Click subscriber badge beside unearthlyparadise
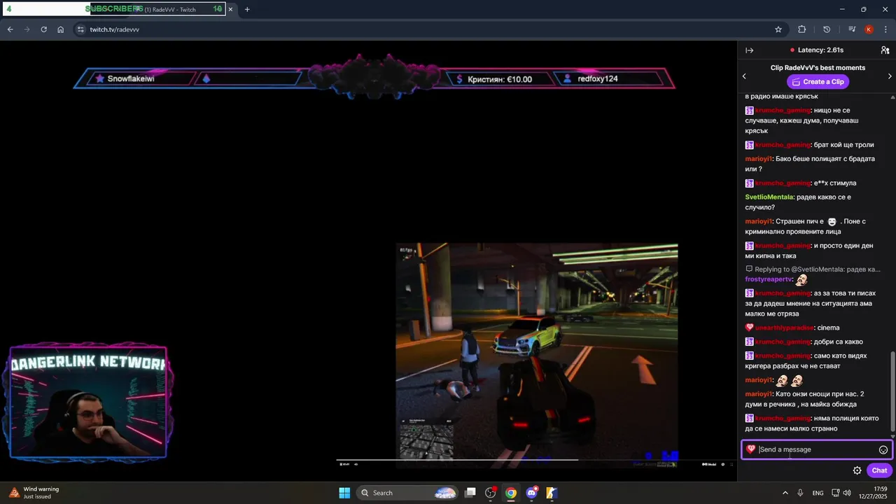Screen dimensions: 896x504 [750, 328]
